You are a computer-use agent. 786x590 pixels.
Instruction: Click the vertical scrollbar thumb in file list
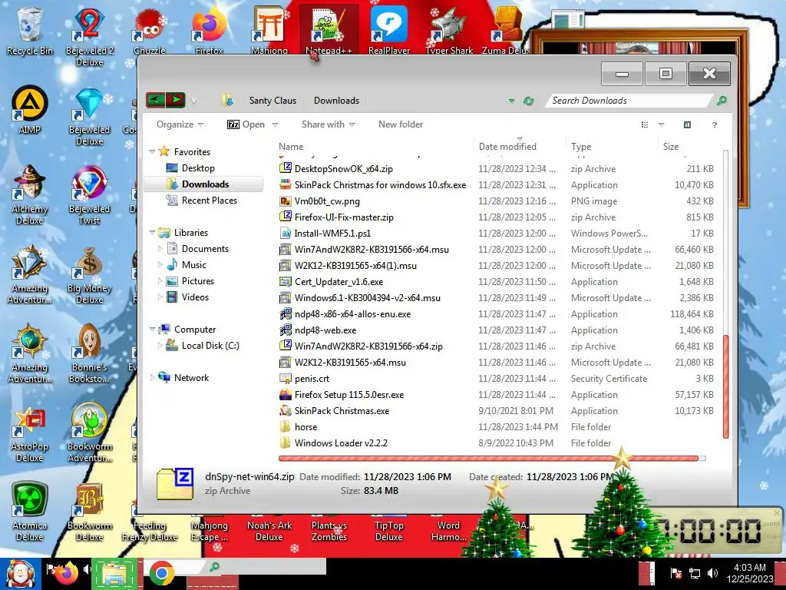click(x=725, y=387)
